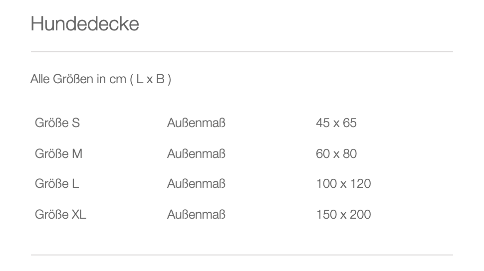The height and width of the screenshot is (271, 484).
Task: Click the word 'Größen' in the subtitle
Action: pos(73,79)
